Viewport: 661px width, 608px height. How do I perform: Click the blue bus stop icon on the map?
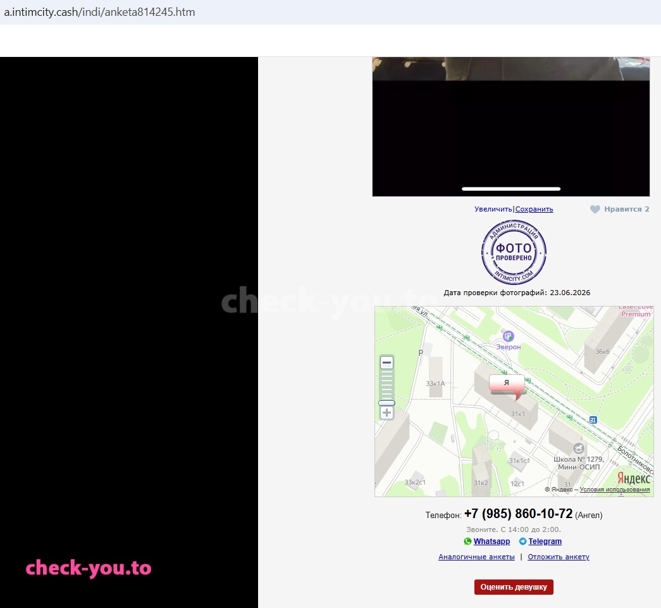(593, 420)
